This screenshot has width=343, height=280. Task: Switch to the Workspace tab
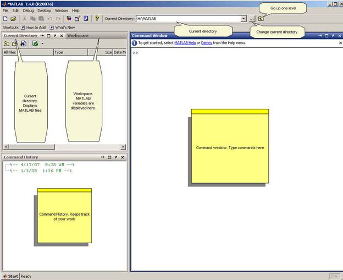(x=78, y=35)
